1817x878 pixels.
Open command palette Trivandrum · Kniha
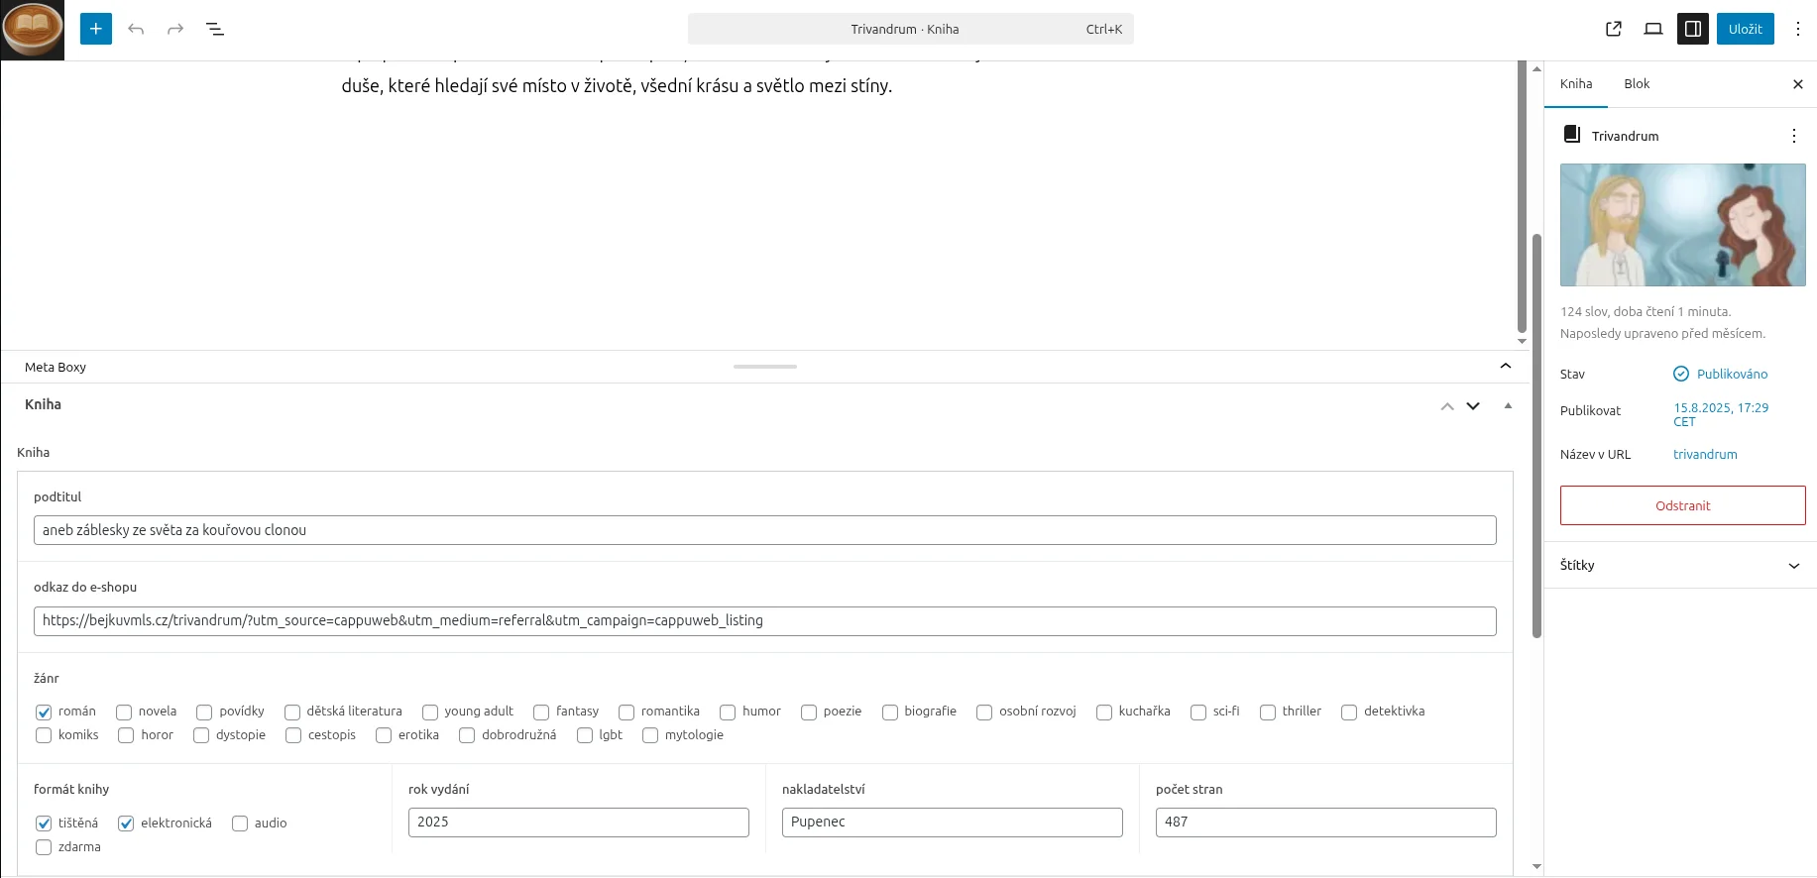[911, 29]
